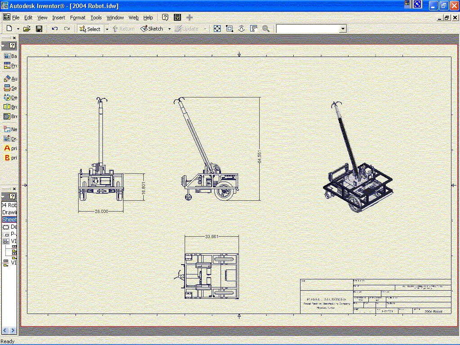Click the 2004 Robot title block text
Screen dimensions: 460x345
pos(433,312)
